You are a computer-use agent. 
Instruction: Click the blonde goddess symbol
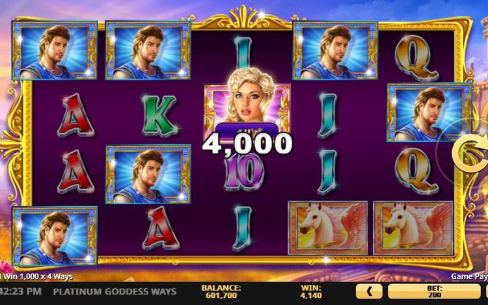[247, 106]
